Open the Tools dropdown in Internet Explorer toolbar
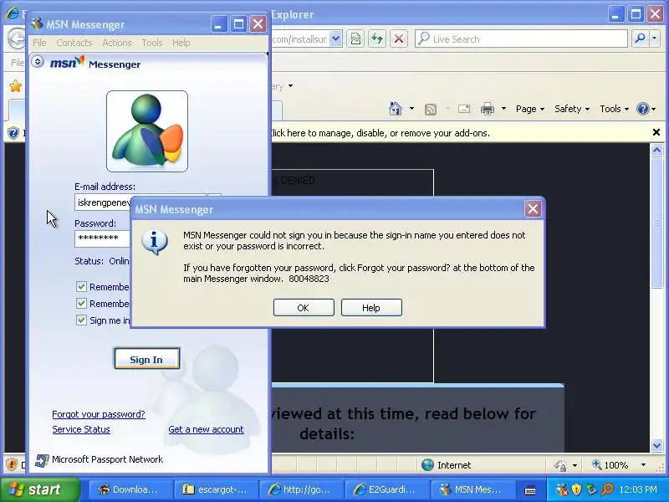Viewport: 669px width, 502px height. [x=615, y=109]
